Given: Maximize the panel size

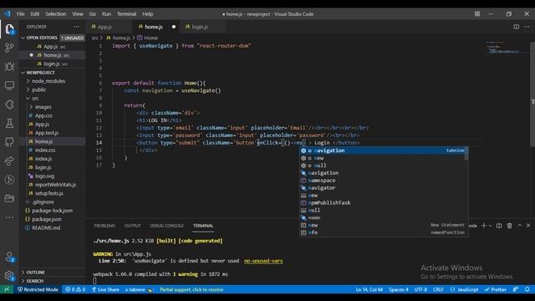Looking at the screenshot, I should click(x=519, y=226).
